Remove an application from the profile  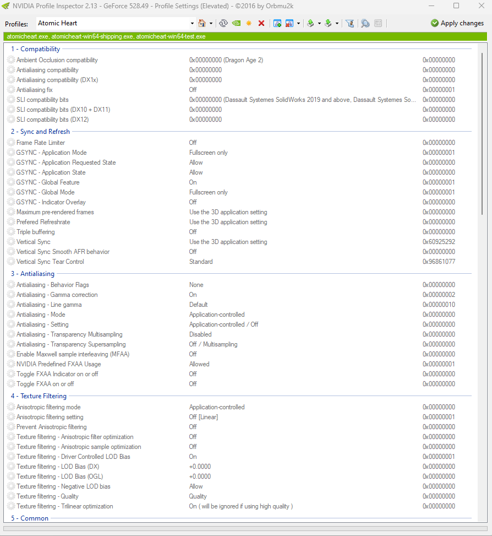288,23
